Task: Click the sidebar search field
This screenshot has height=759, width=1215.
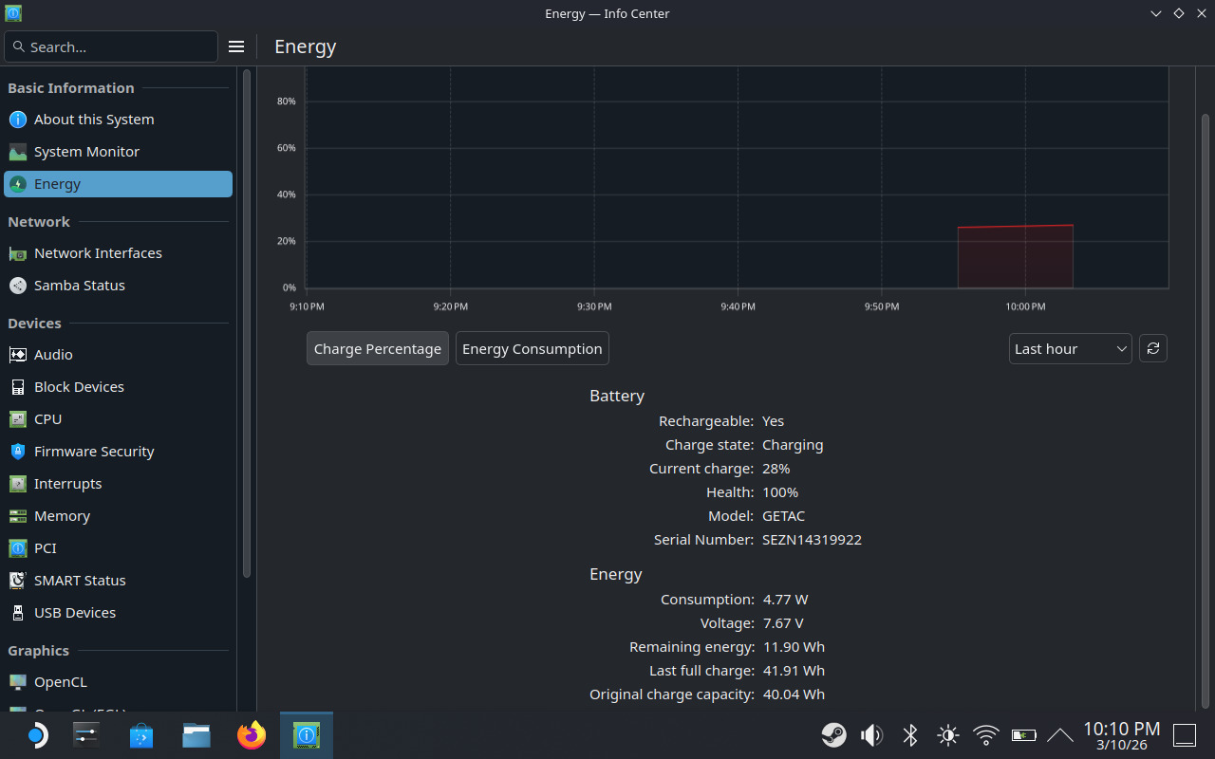Action: click(111, 46)
